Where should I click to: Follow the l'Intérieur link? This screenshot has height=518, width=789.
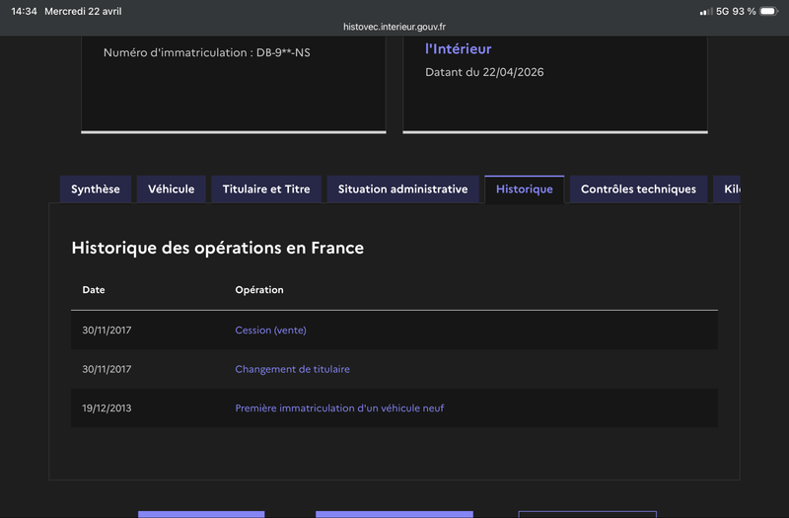click(459, 48)
